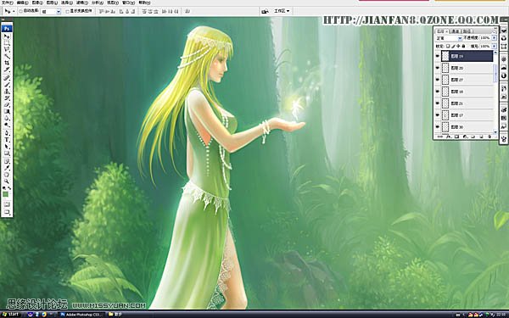The height and width of the screenshot is (318, 509).
Task: Select the Clone Stamp tool
Action: click(7, 92)
